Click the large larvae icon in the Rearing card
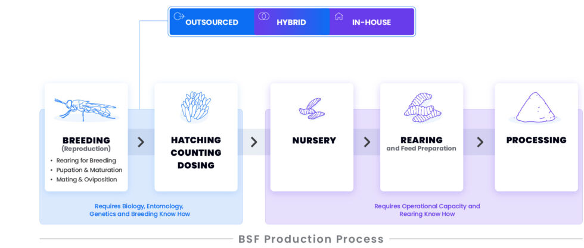Screen dimensions: 584x248 [x=423, y=108]
